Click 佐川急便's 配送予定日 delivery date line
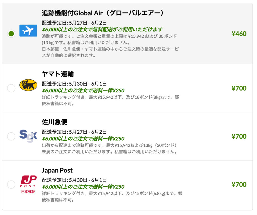The width and height of the screenshot is (257, 215). coord(74,132)
